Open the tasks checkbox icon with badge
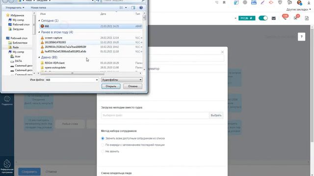This screenshot has height=176, width=314. [296, 18]
